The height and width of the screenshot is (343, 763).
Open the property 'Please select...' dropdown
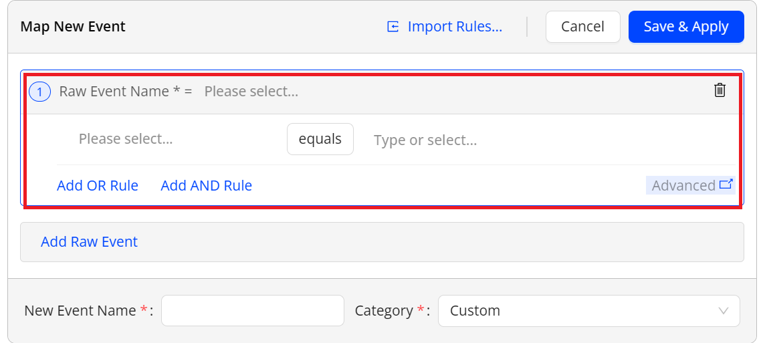pos(126,139)
